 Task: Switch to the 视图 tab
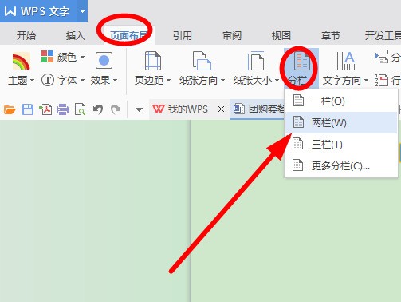tap(281, 35)
